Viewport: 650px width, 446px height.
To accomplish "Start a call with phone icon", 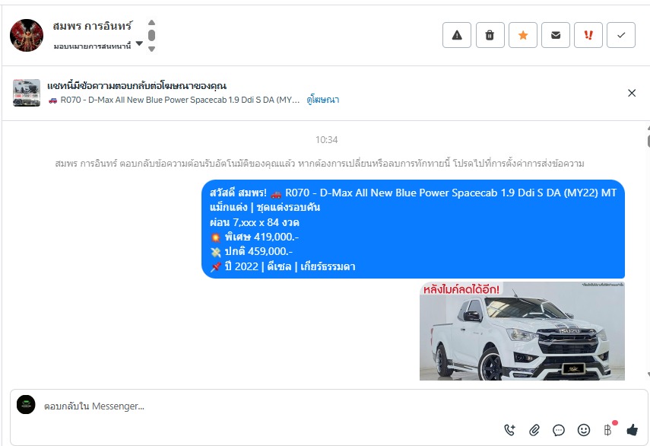I will coord(509,430).
